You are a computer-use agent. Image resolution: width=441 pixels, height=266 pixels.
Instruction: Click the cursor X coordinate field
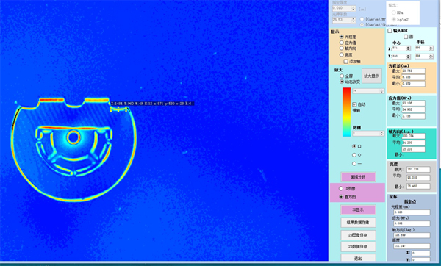coord(420,253)
